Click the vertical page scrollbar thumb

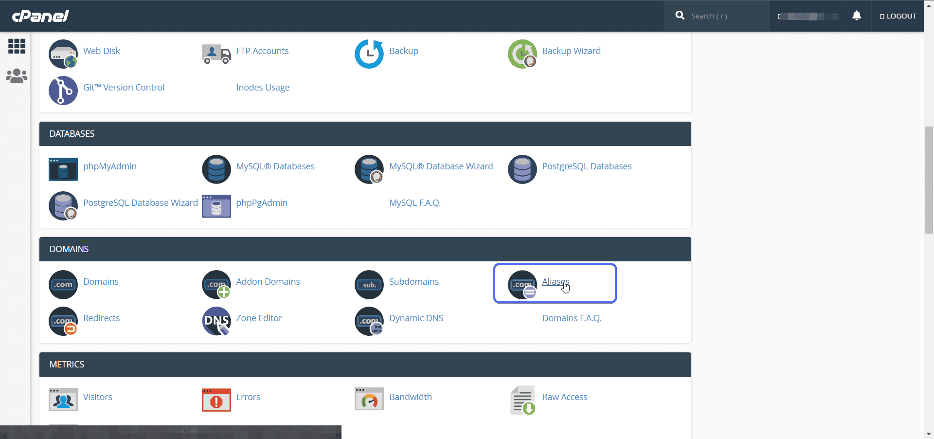[x=929, y=180]
